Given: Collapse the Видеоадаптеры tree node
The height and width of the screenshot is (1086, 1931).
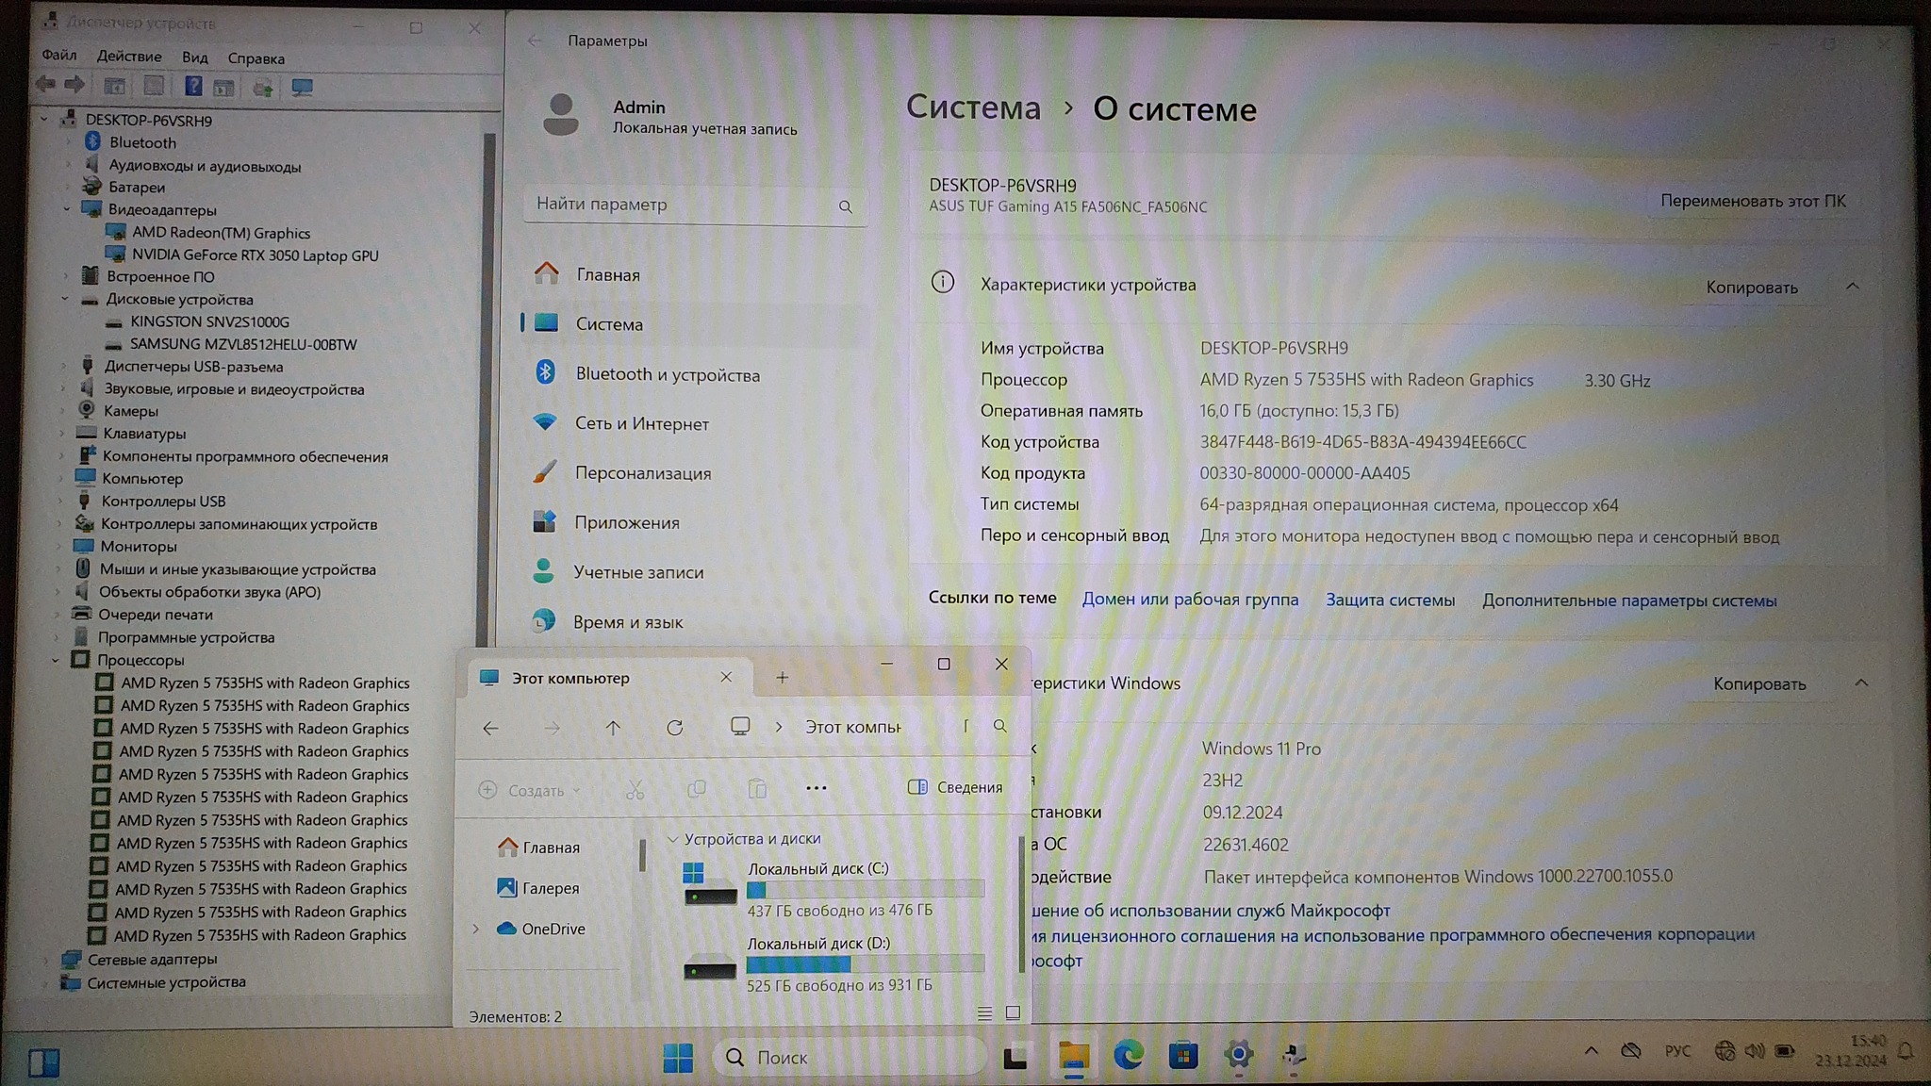Looking at the screenshot, I should (66, 209).
